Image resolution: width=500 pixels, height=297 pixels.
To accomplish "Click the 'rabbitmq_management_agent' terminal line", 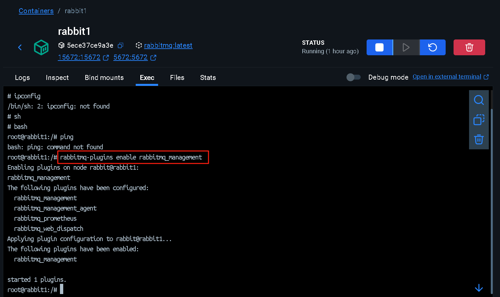I will tap(55, 208).
